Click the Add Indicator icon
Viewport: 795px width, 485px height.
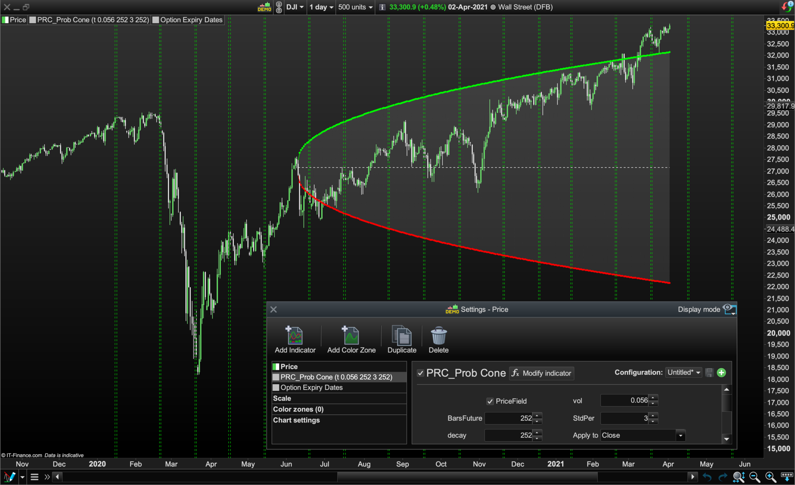(295, 336)
